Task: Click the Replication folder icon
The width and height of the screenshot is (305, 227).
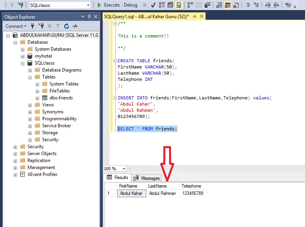Action: coord(23,160)
